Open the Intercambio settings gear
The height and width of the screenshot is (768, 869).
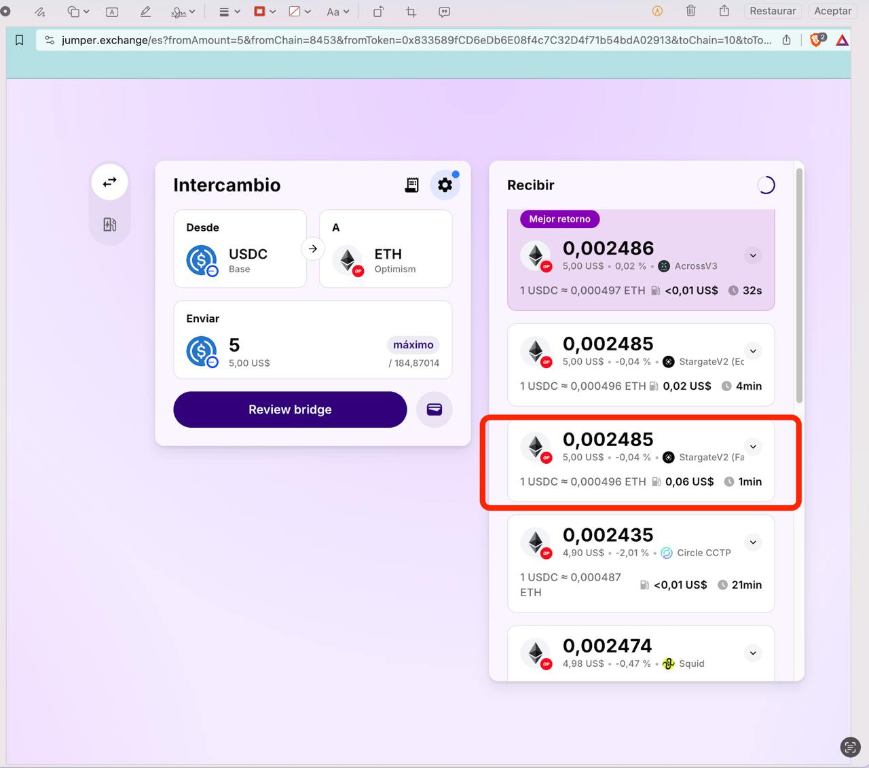click(445, 185)
